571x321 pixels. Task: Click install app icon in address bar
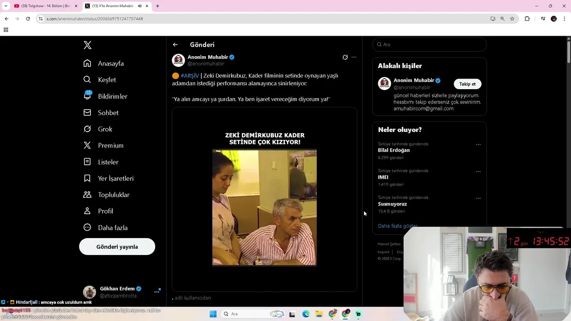493,19
